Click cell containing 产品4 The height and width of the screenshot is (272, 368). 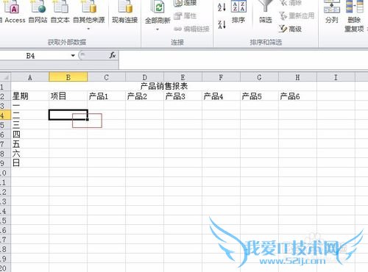221,96
